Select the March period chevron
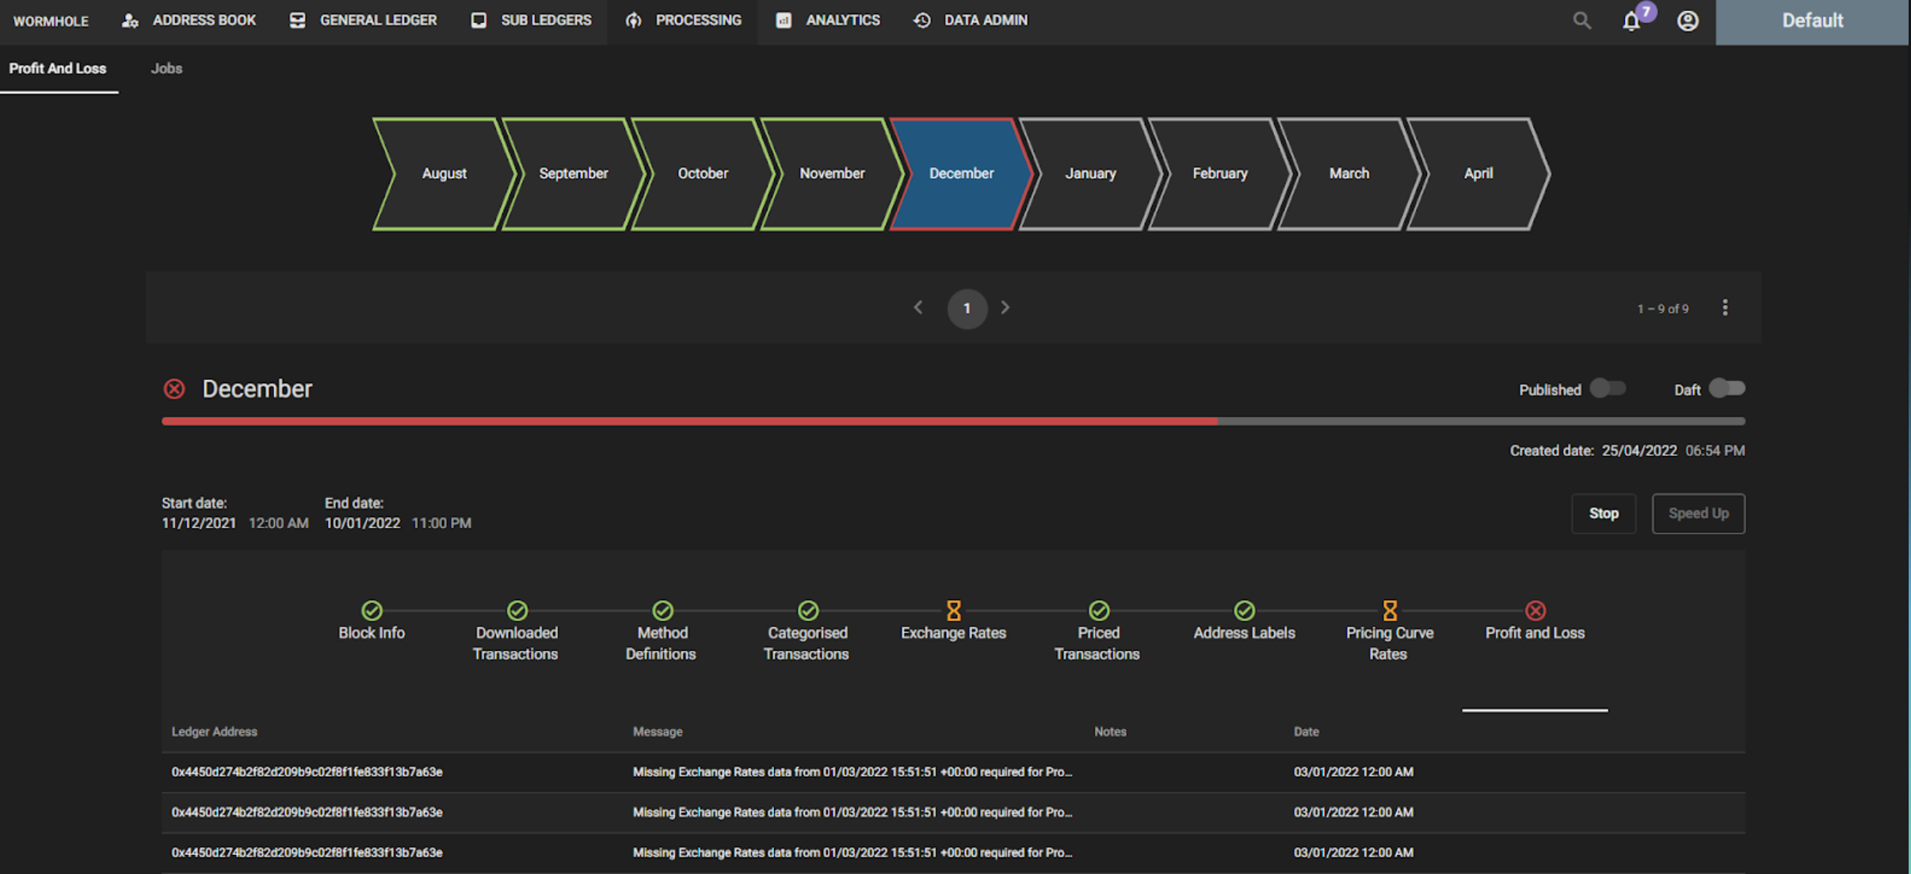The image size is (1911, 874). pos(1349,174)
